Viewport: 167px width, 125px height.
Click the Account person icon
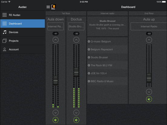coord(5,50)
